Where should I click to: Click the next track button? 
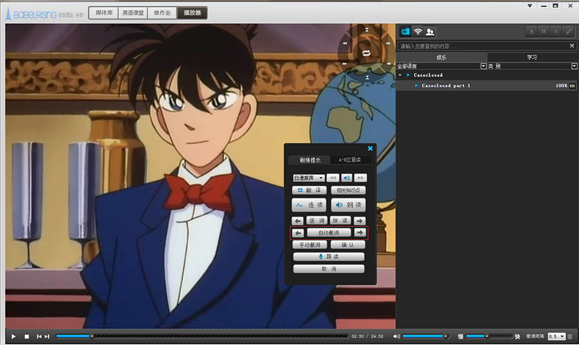pyautogui.click(x=47, y=337)
